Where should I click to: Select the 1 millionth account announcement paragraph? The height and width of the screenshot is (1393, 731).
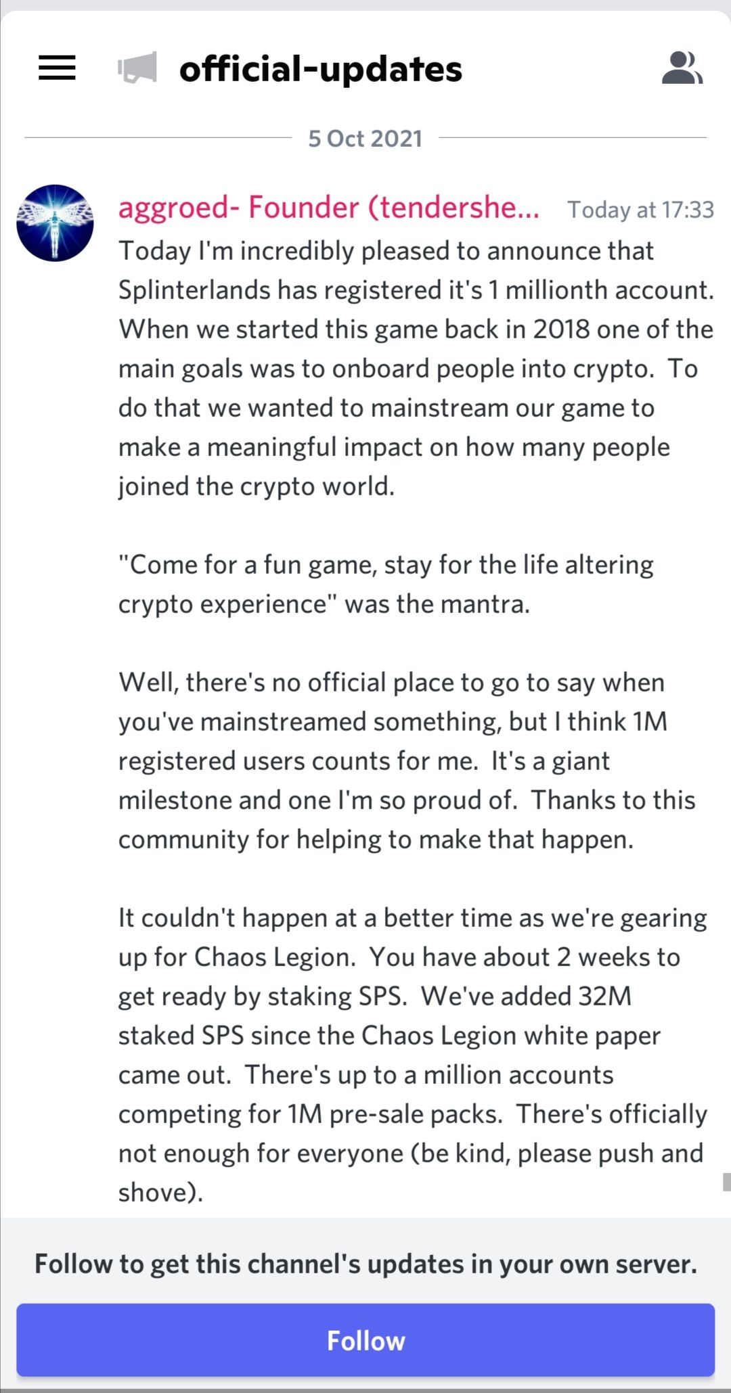[x=416, y=369]
